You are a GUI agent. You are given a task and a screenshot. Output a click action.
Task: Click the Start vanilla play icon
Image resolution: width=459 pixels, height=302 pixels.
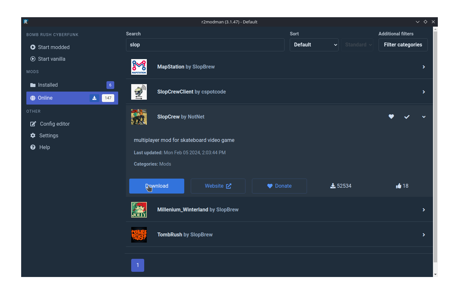(33, 59)
